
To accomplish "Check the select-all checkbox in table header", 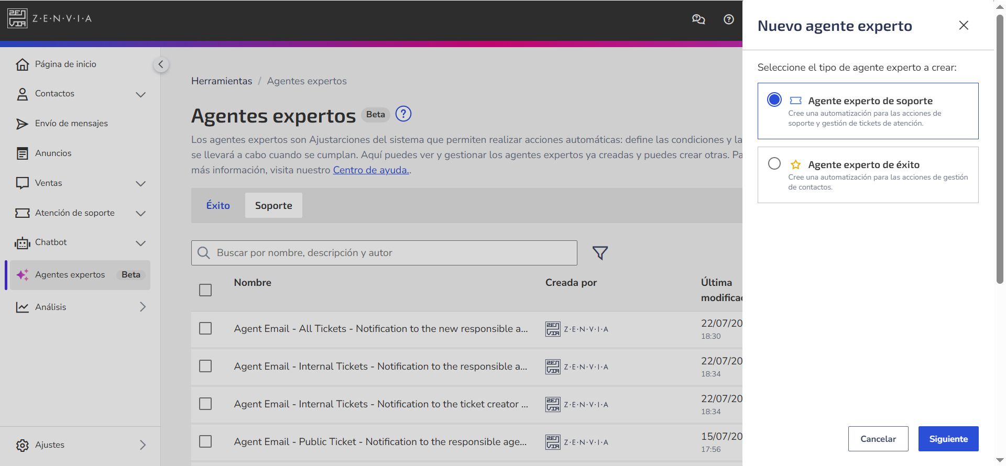I will point(205,290).
